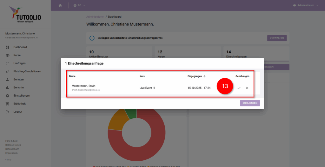Click the Name column header
The height and width of the screenshot is (167, 325).
[x=72, y=76]
